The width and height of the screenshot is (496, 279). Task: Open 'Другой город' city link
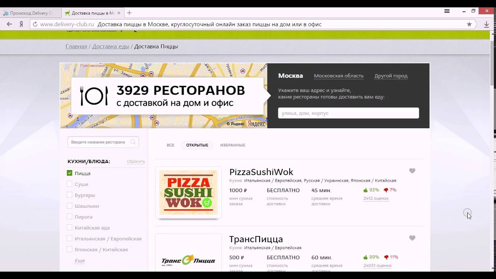tap(391, 76)
